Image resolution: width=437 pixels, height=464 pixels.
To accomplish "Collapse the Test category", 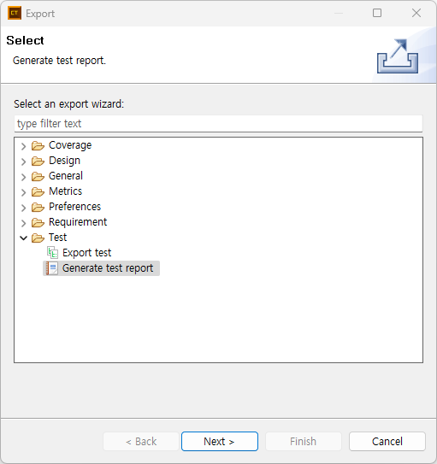I will tap(24, 238).
